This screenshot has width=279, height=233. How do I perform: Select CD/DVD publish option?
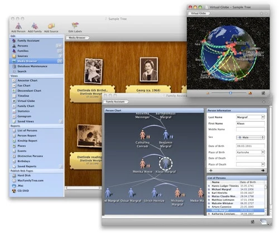pos(36,191)
